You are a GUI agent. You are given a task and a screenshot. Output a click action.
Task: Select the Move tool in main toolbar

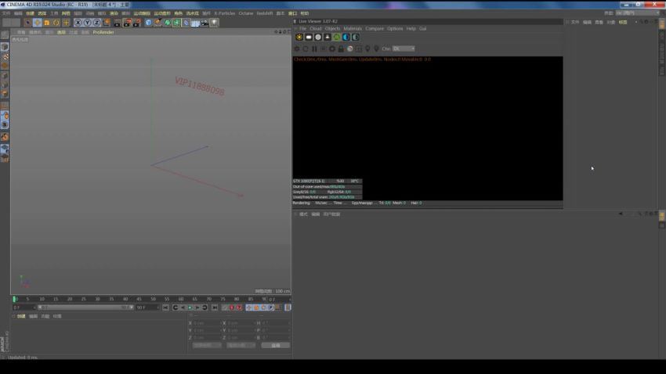[x=38, y=23]
